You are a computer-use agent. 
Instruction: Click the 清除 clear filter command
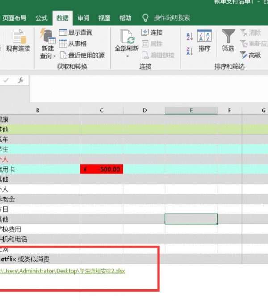pos(251,33)
